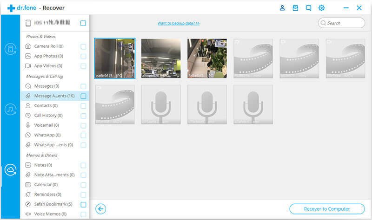Image resolution: width=372 pixels, height=220 pixels.
Task: Select Message Attachments (10) category
Action: pos(55,96)
